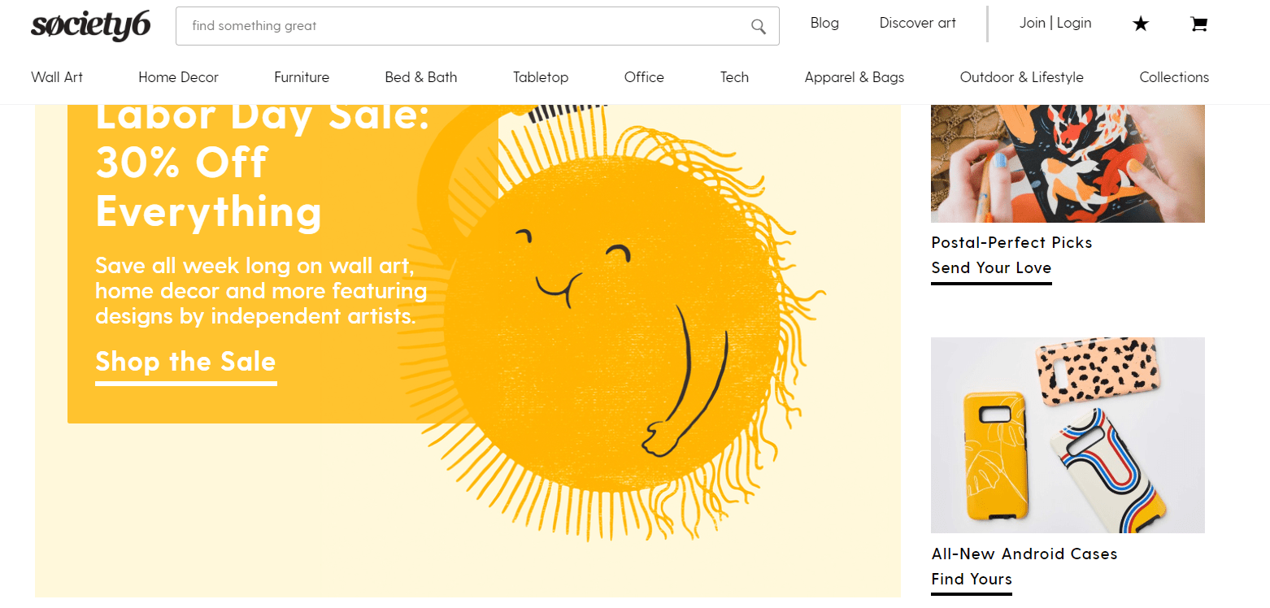1270x608 pixels.
Task: Click the Society6 logo
Action: 91,25
